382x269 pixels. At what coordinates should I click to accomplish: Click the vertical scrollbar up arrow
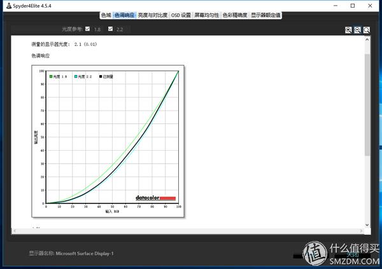367,39
